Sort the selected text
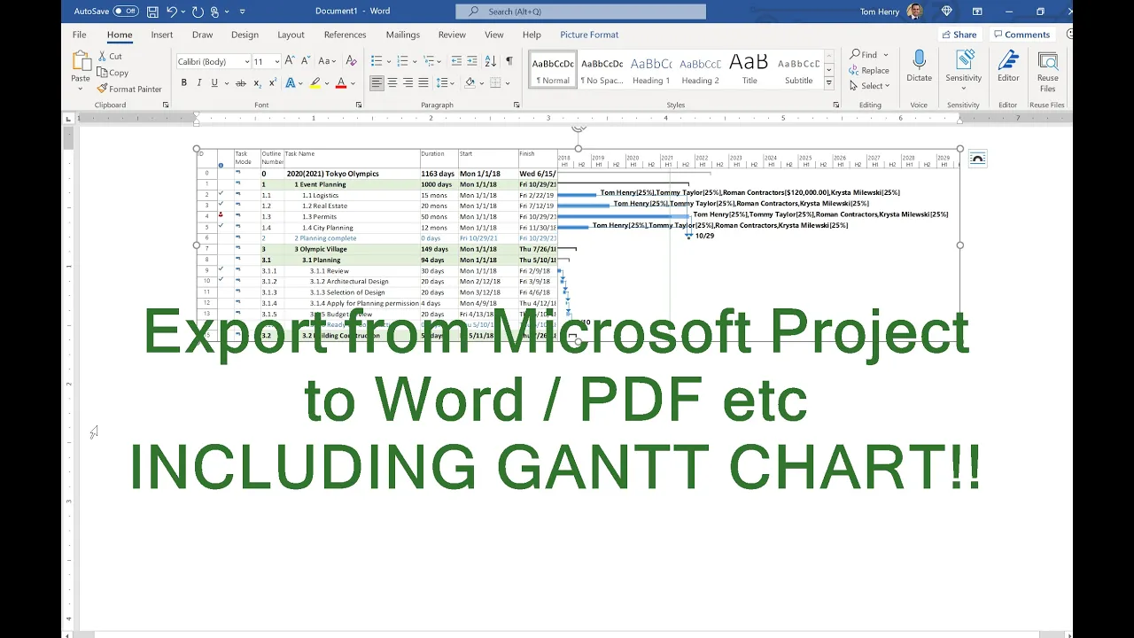The image size is (1134, 638). [x=491, y=61]
